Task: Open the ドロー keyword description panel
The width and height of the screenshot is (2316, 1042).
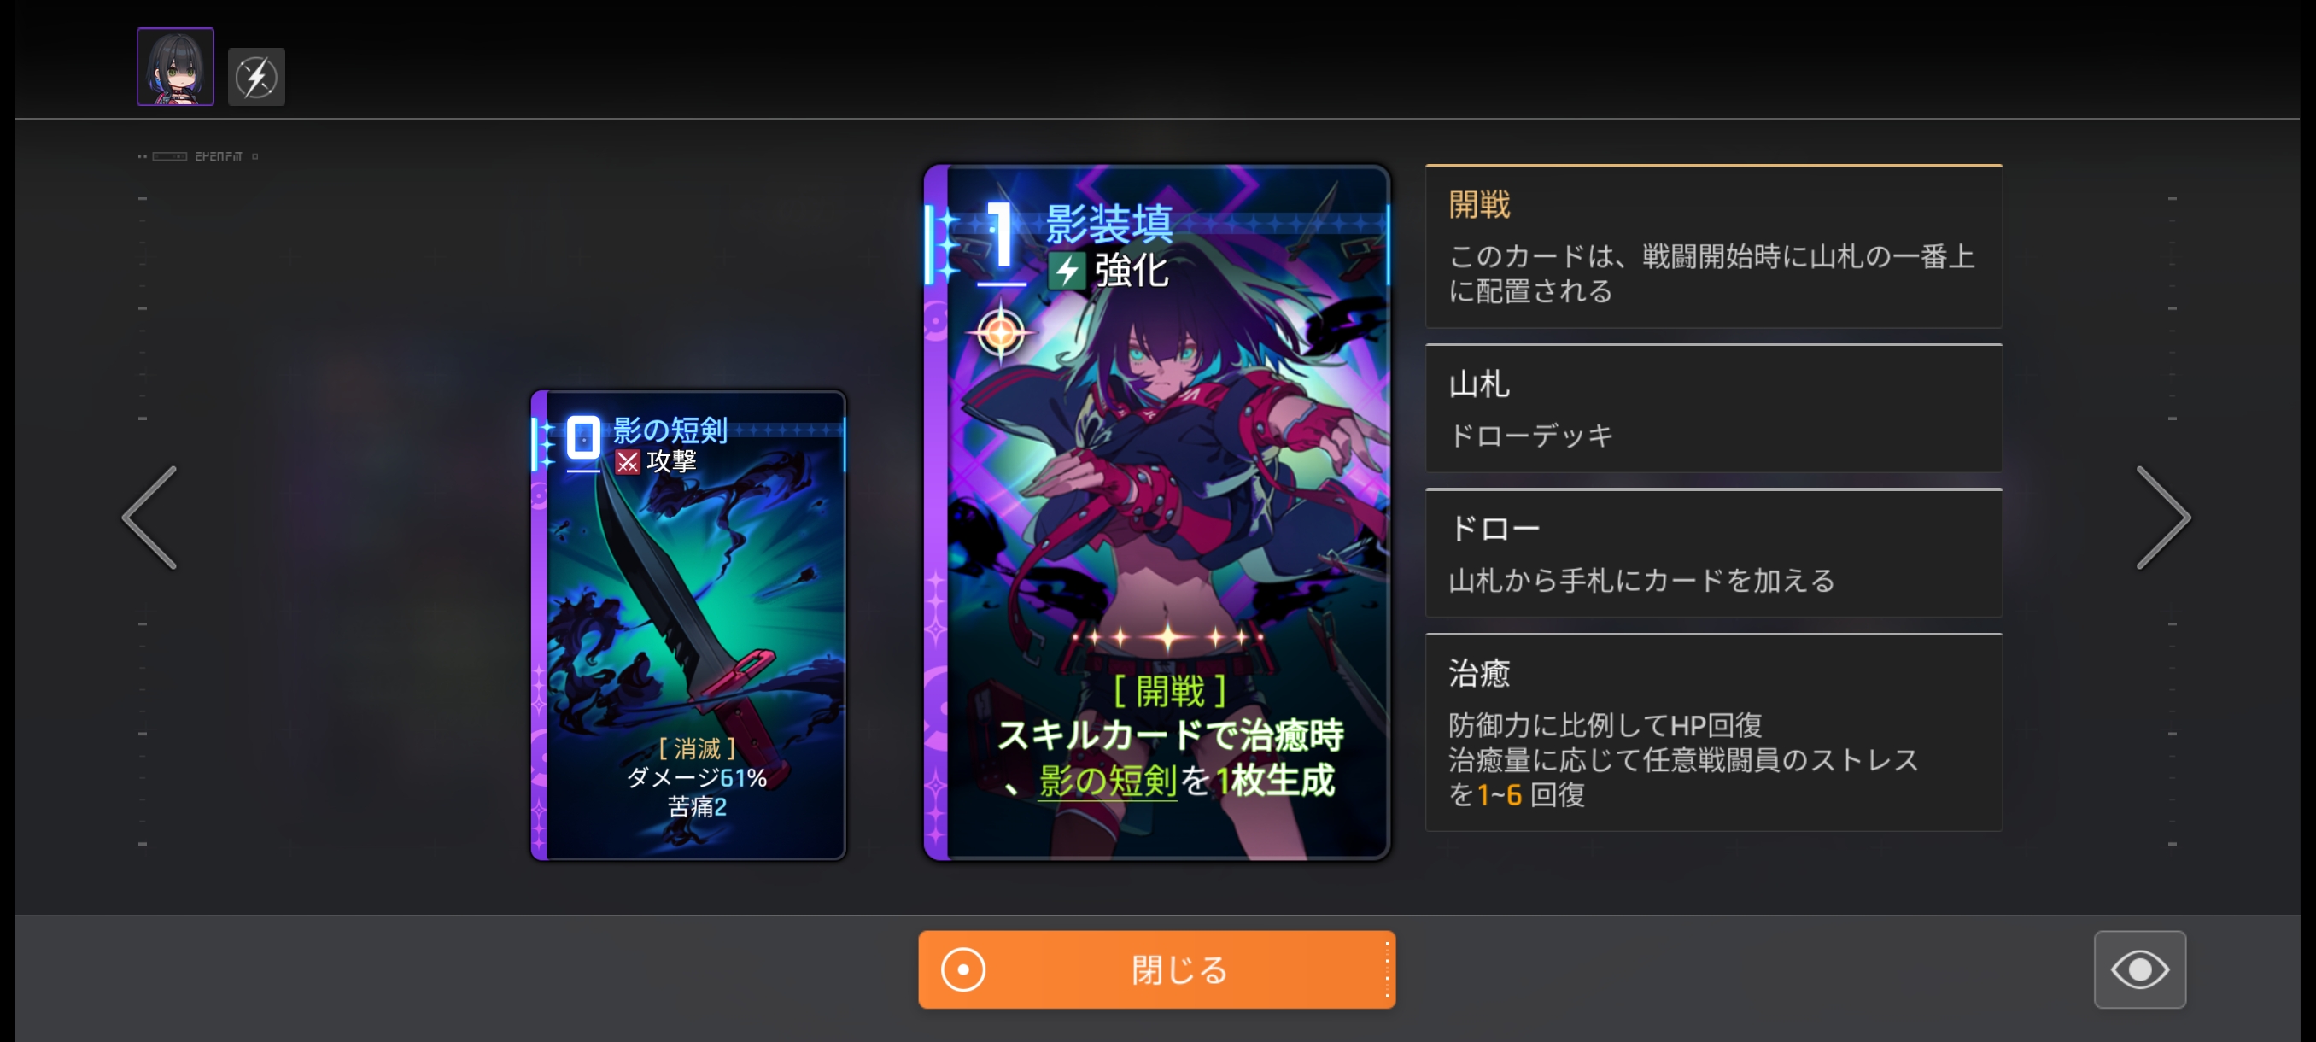Action: [1714, 553]
